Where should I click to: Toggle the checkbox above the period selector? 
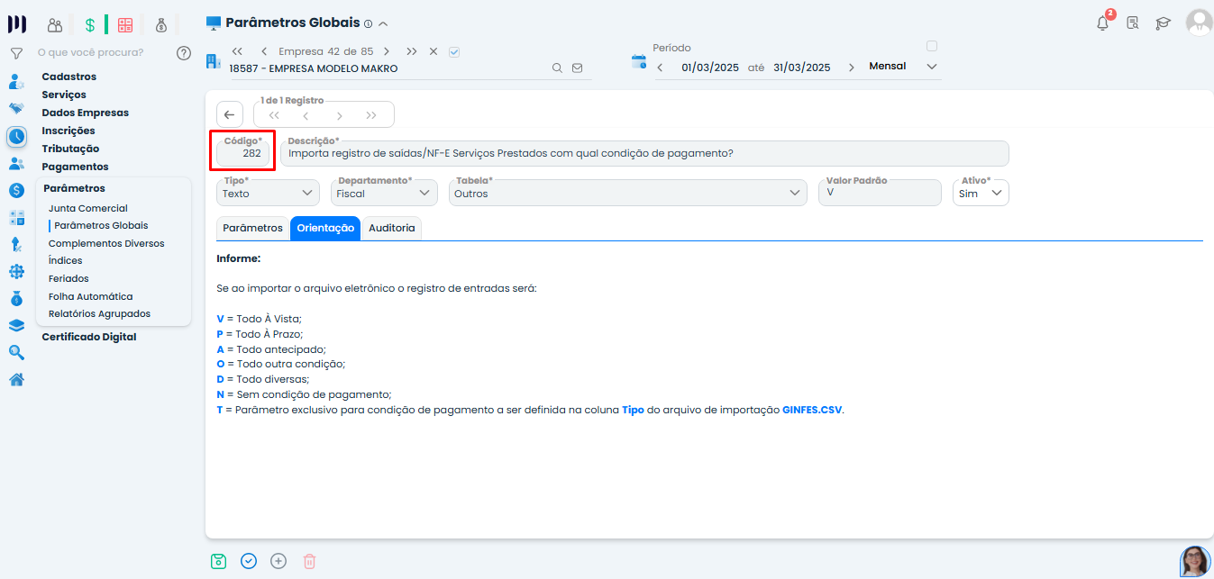pos(932,46)
